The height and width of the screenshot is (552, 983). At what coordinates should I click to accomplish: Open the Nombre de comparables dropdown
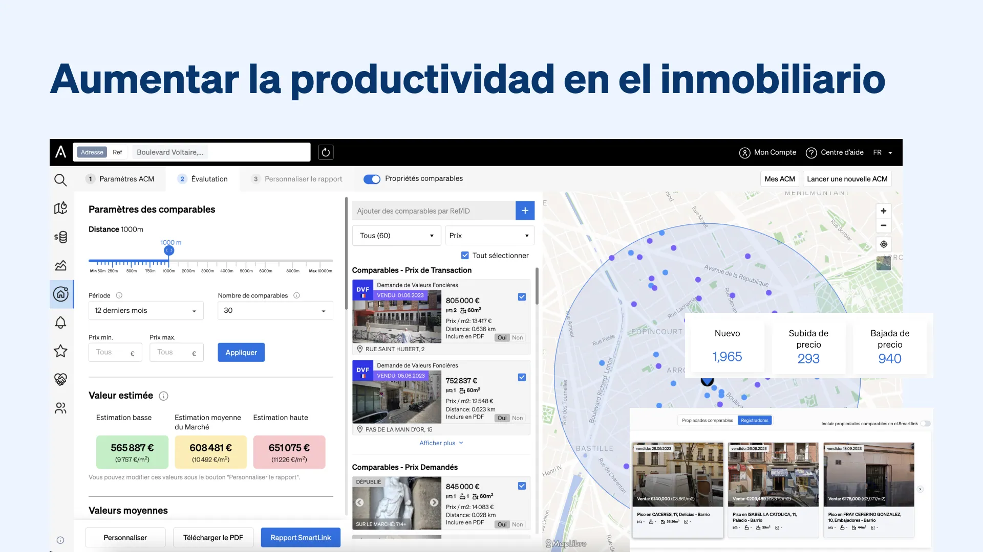point(275,311)
